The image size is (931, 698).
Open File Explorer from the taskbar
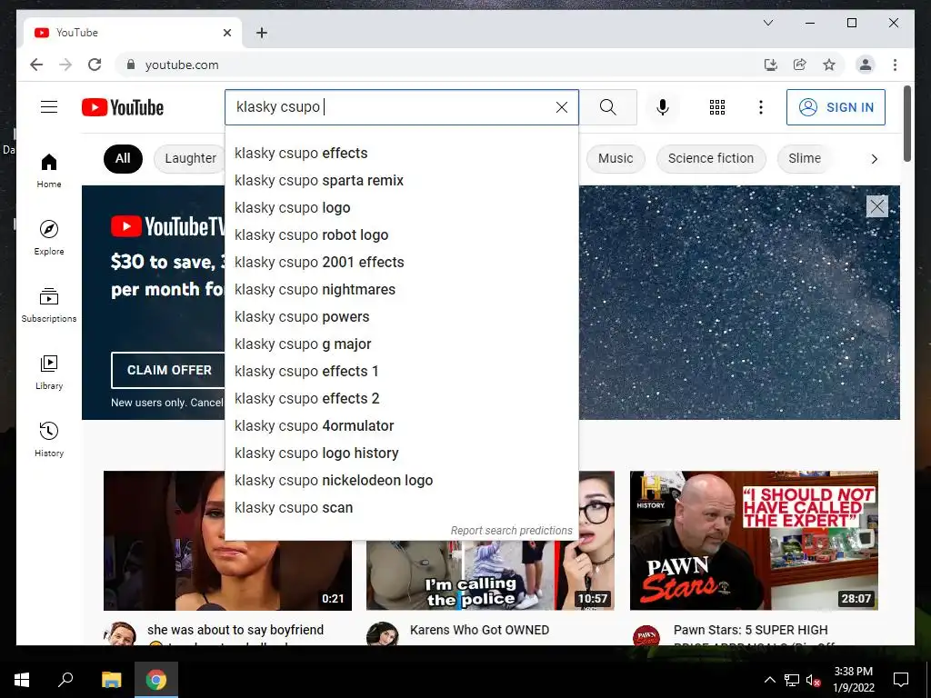point(111,680)
